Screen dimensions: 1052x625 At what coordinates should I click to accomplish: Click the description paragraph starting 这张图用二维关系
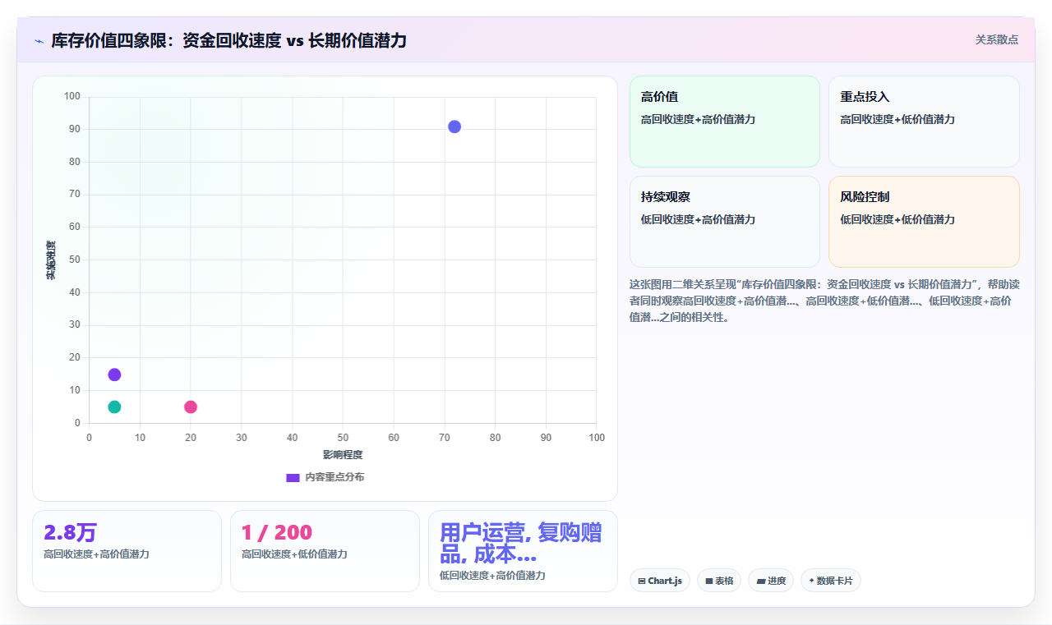pyautogui.click(x=824, y=301)
